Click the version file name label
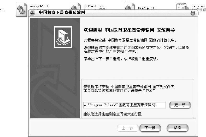 coord(198,6)
